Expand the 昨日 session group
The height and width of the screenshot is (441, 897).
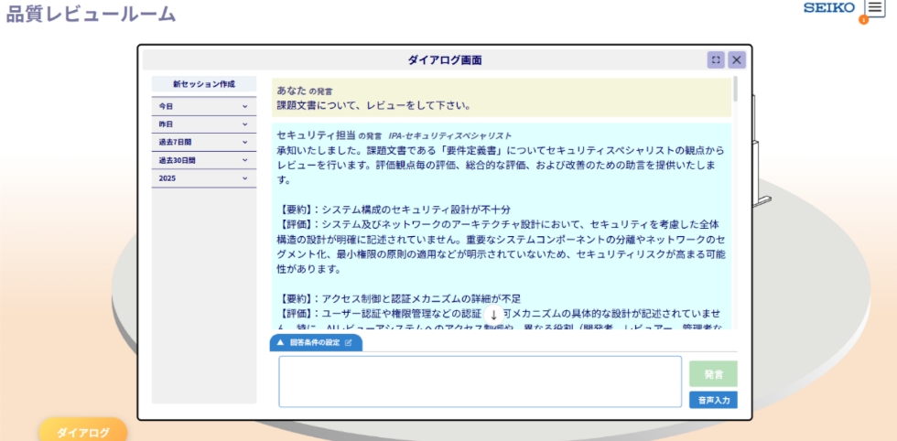pos(203,124)
